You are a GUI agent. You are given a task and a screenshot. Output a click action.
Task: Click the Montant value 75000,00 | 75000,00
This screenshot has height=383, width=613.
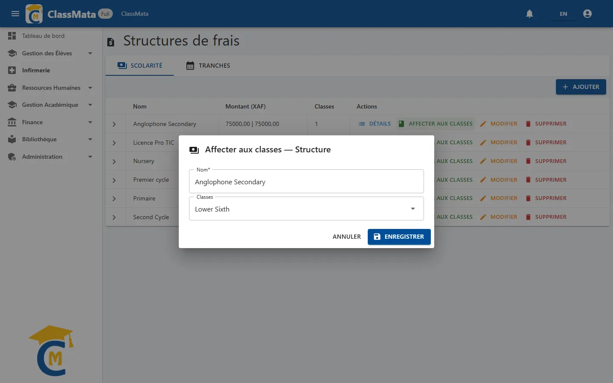pyautogui.click(x=252, y=124)
